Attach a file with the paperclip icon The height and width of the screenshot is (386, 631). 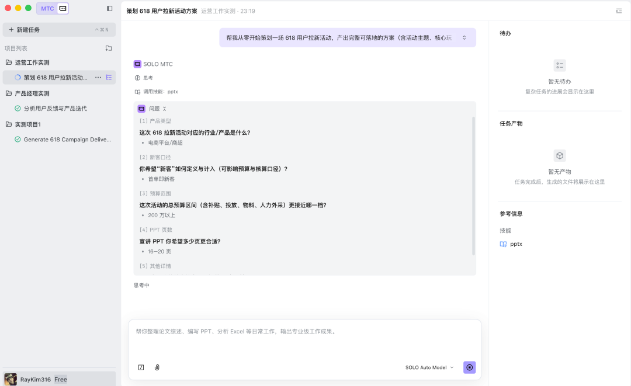pyautogui.click(x=157, y=367)
